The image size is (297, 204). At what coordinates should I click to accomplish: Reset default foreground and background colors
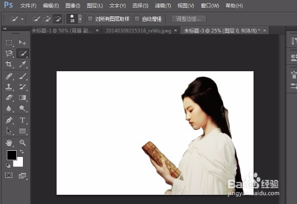tap(8, 166)
